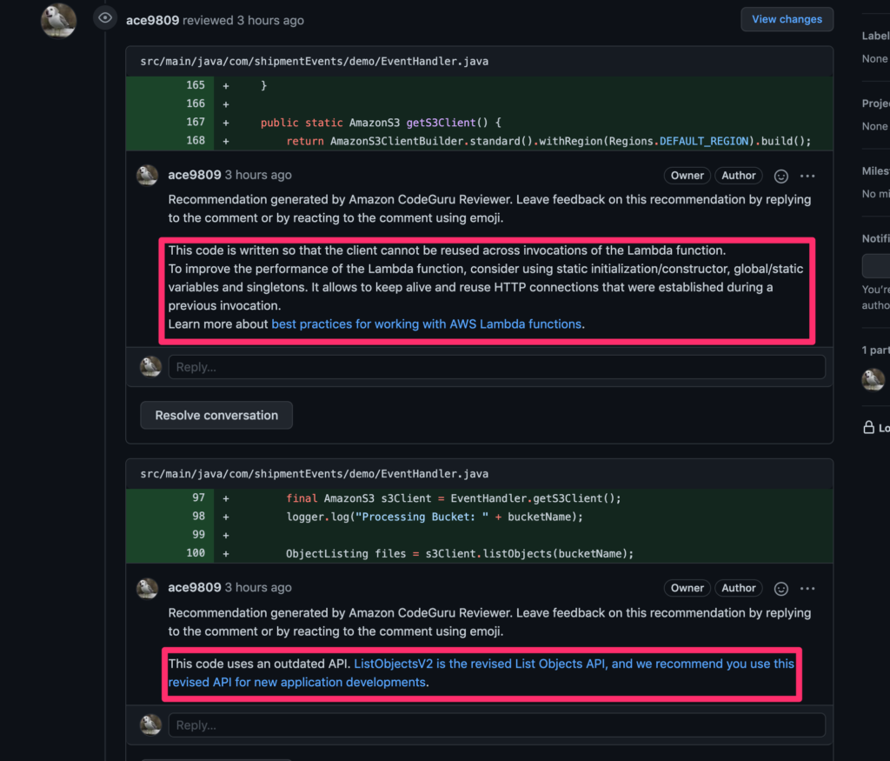890x761 pixels.
Task: Click avatar beside second ace9809 comment
Action: (x=148, y=588)
